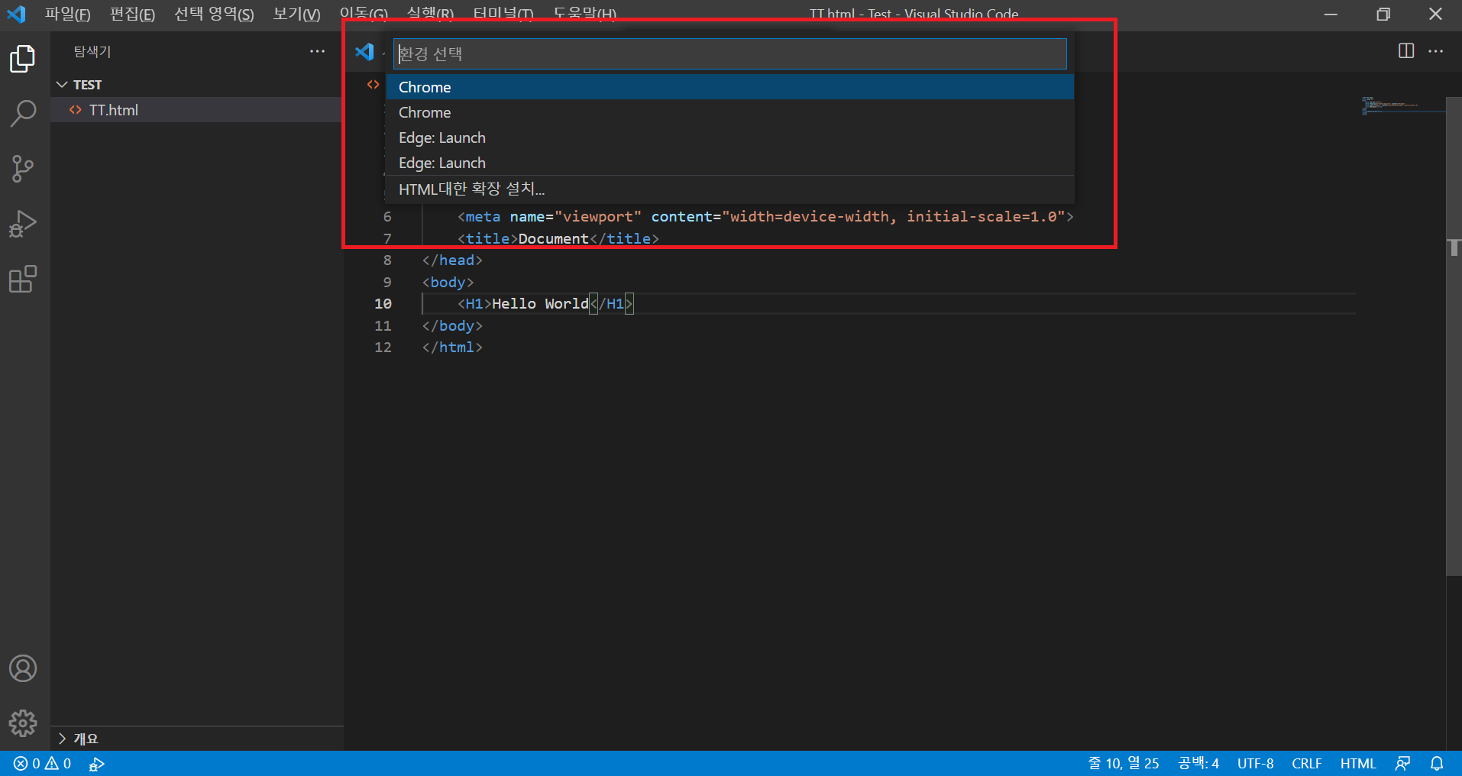Select the first Edge: Launch option
The width and height of the screenshot is (1462, 776).
pyautogui.click(x=730, y=137)
